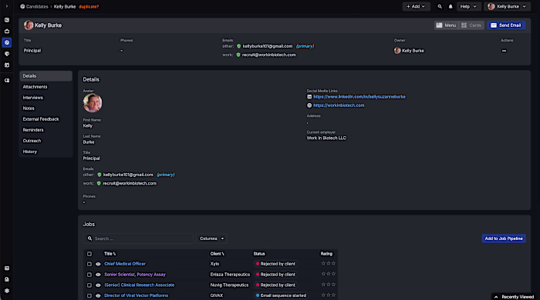Open the search magnifier in top bar
540x300 pixels.
click(440, 6)
